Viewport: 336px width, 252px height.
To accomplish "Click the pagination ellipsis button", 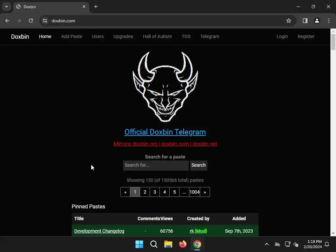I will 184,192.
